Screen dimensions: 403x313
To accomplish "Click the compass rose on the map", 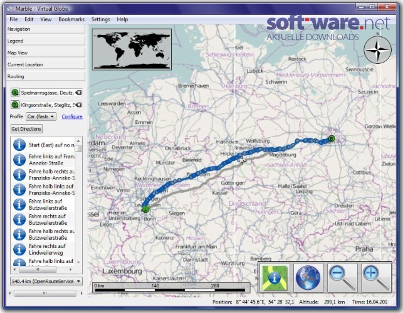I will click(377, 49).
